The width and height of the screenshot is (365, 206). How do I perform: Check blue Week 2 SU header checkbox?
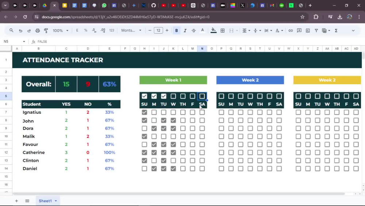(x=222, y=96)
